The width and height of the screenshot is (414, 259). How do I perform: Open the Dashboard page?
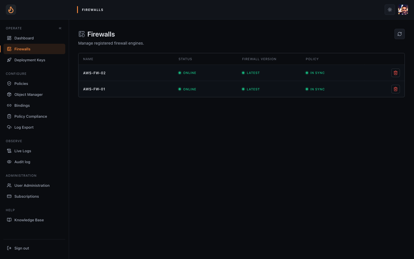click(34, 38)
